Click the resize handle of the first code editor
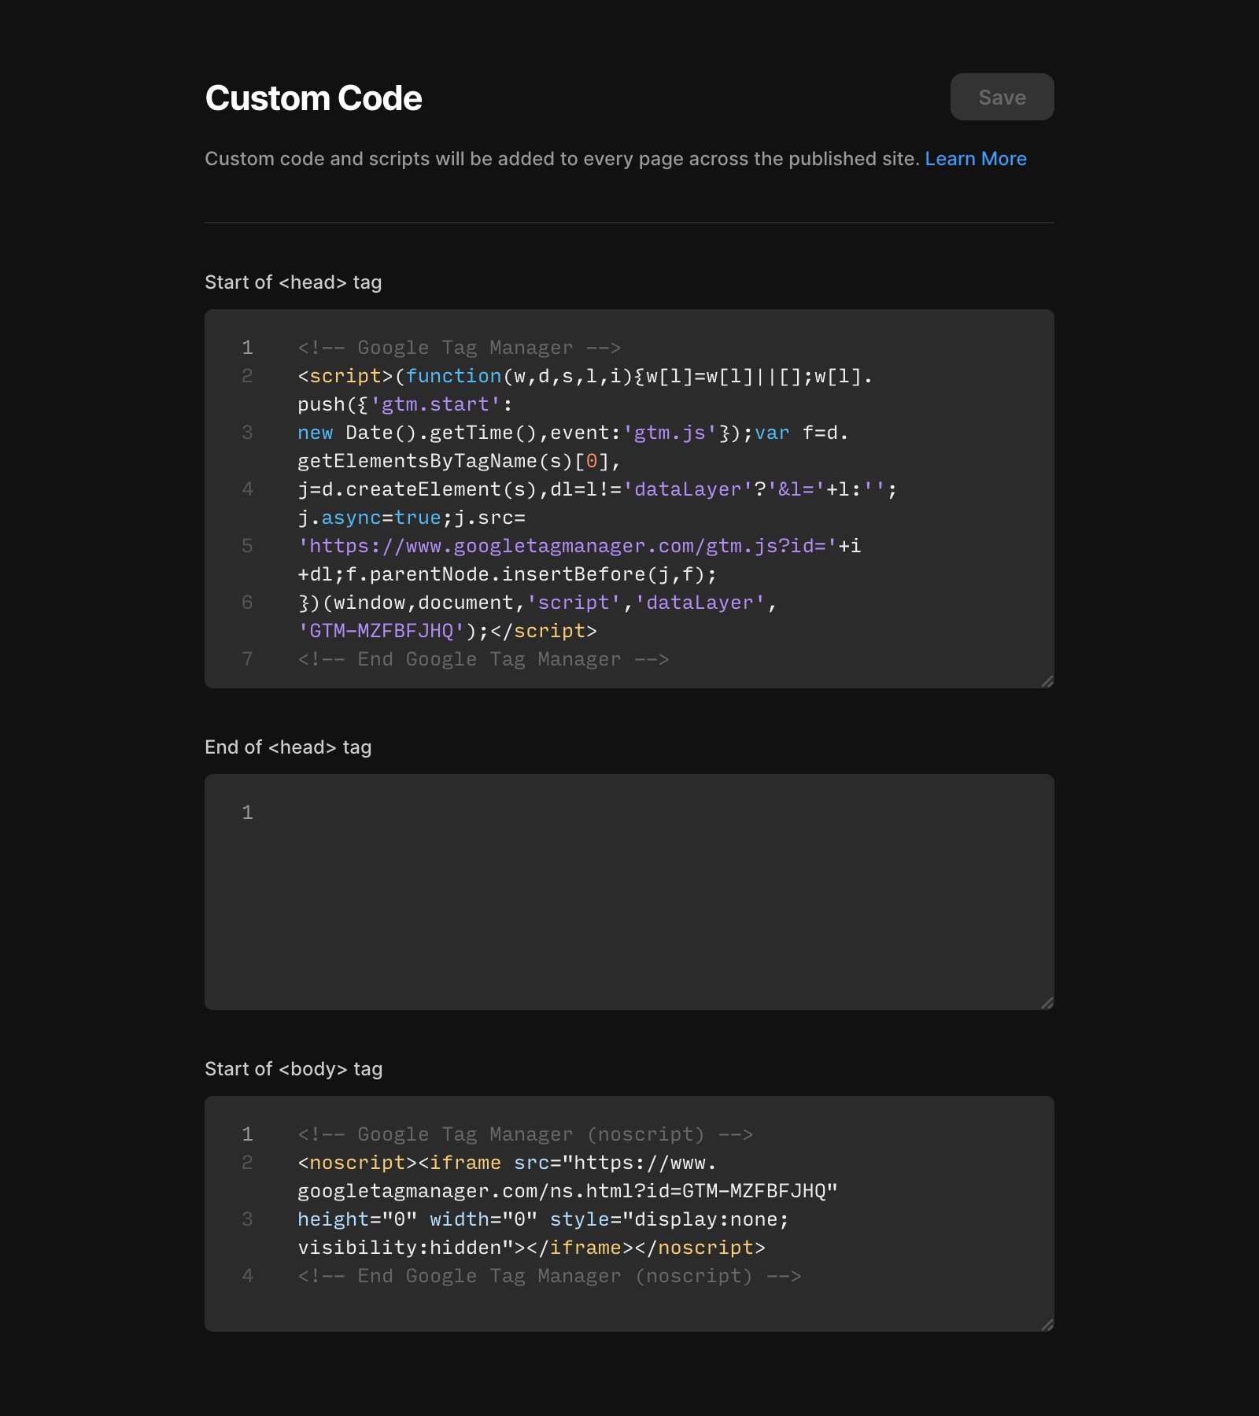This screenshot has height=1416, width=1259. (x=1047, y=683)
